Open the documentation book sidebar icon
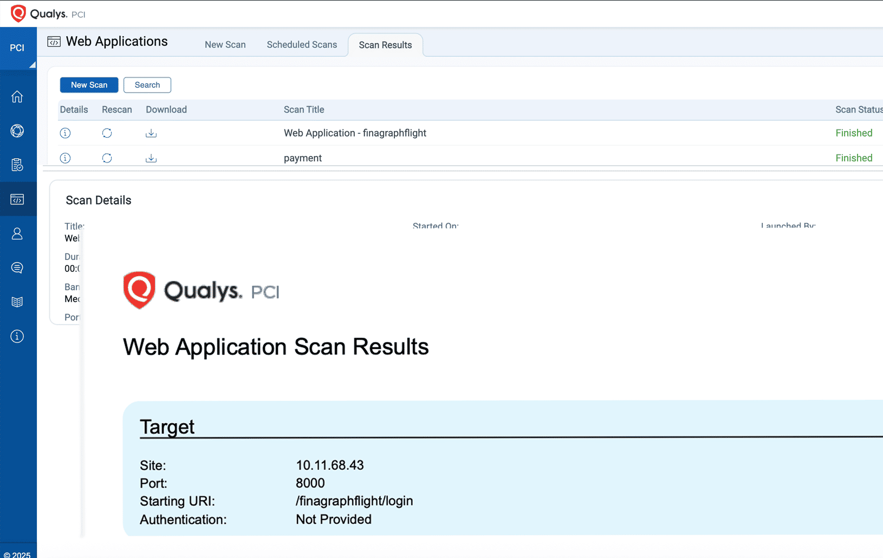Viewport: 883px width, 558px height. tap(17, 302)
